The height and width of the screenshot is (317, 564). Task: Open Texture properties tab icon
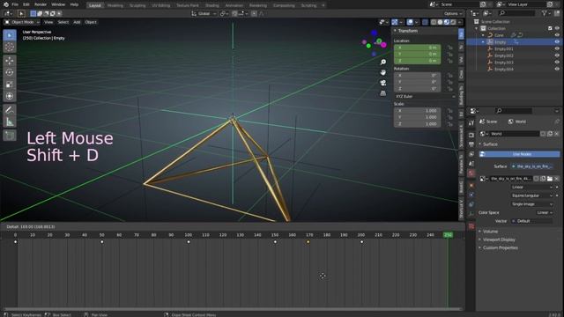pos(471,226)
